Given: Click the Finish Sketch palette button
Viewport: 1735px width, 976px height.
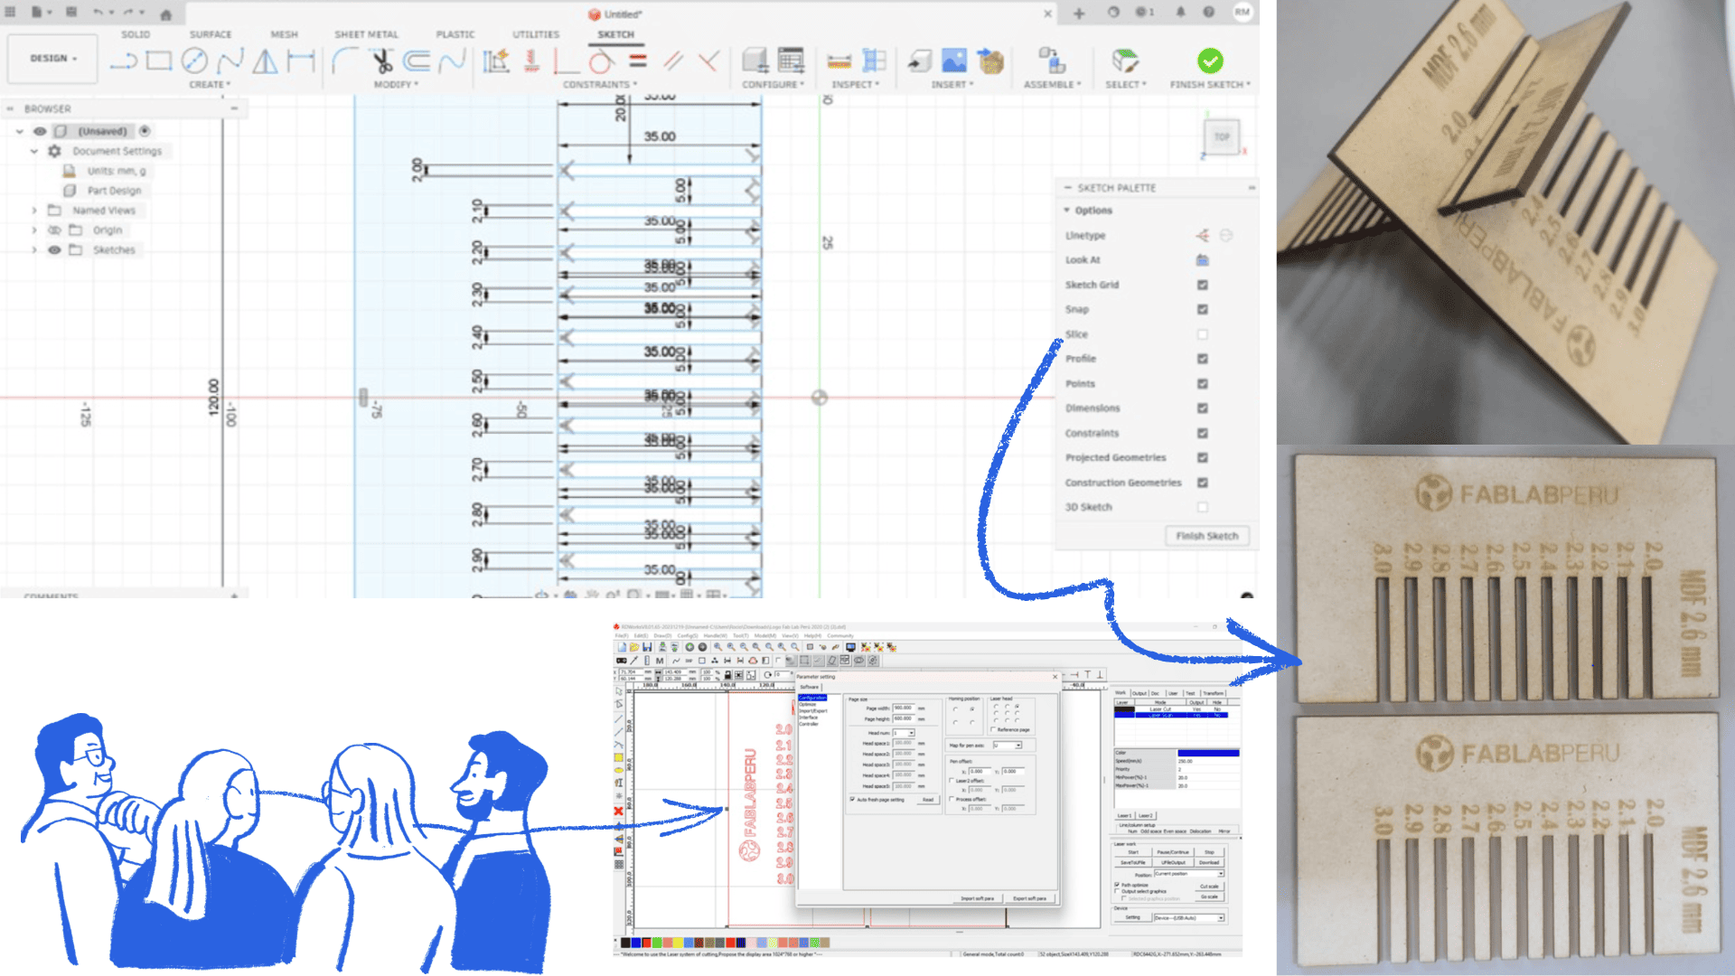Looking at the screenshot, I should [x=1207, y=536].
